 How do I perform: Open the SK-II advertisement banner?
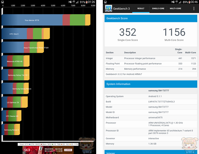pyautogui.click(x=48, y=150)
